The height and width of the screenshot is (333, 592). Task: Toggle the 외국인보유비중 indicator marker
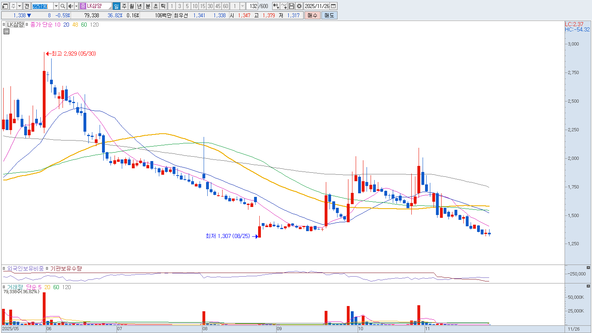tap(4, 269)
